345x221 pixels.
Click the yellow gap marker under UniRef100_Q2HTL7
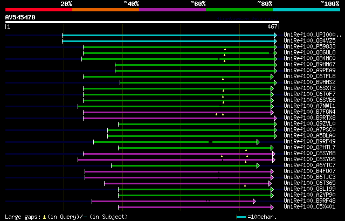tap(246, 150)
